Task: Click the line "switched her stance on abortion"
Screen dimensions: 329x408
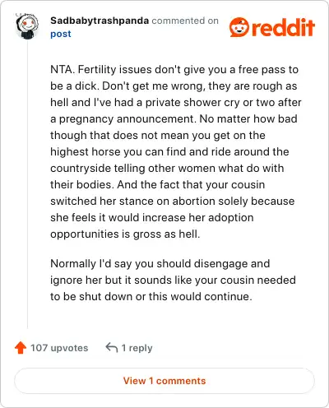Action: [x=173, y=201]
